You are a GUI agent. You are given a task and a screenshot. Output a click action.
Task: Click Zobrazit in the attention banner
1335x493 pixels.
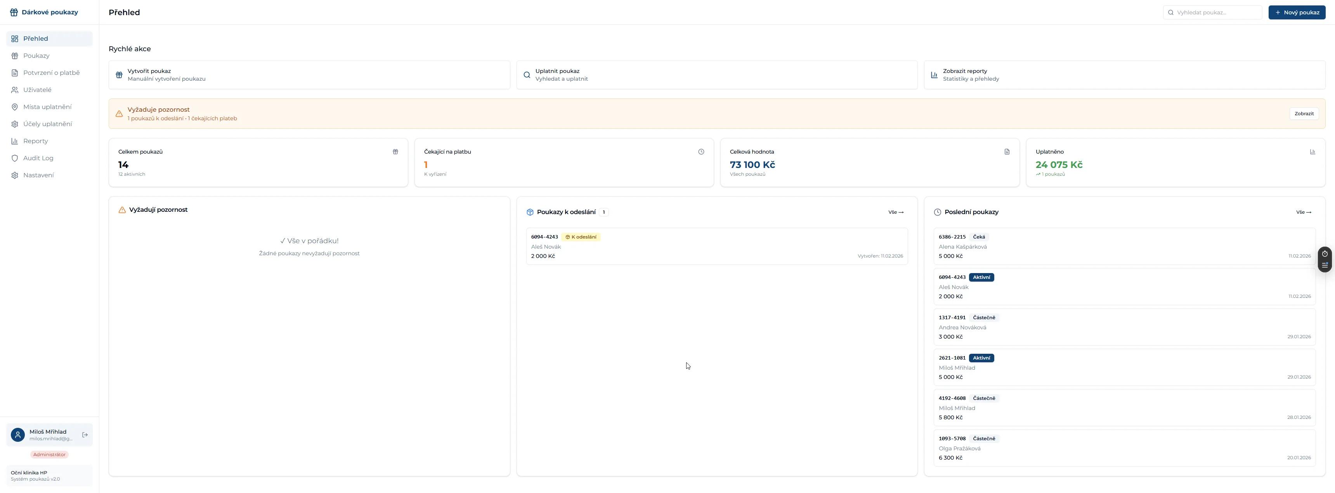1304,114
